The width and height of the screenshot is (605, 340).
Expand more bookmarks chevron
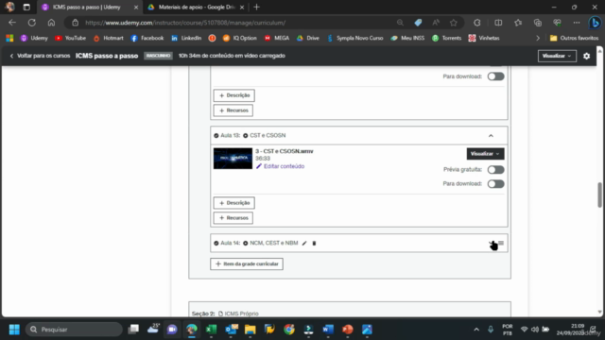(538, 38)
